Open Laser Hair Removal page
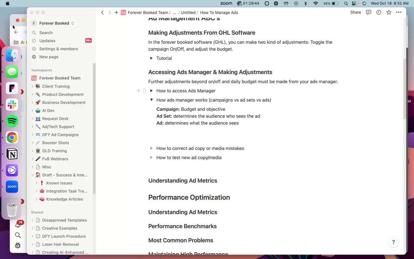The width and height of the screenshot is (414, 259). [x=60, y=244]
